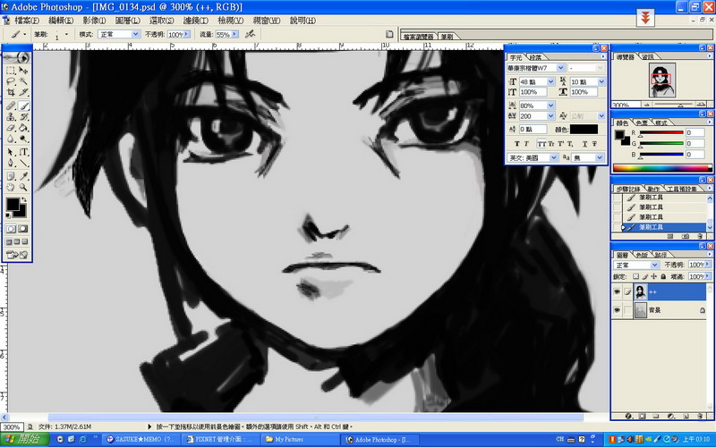Delete layer using trash icon in Layers panel

click(x=700, y=416)
